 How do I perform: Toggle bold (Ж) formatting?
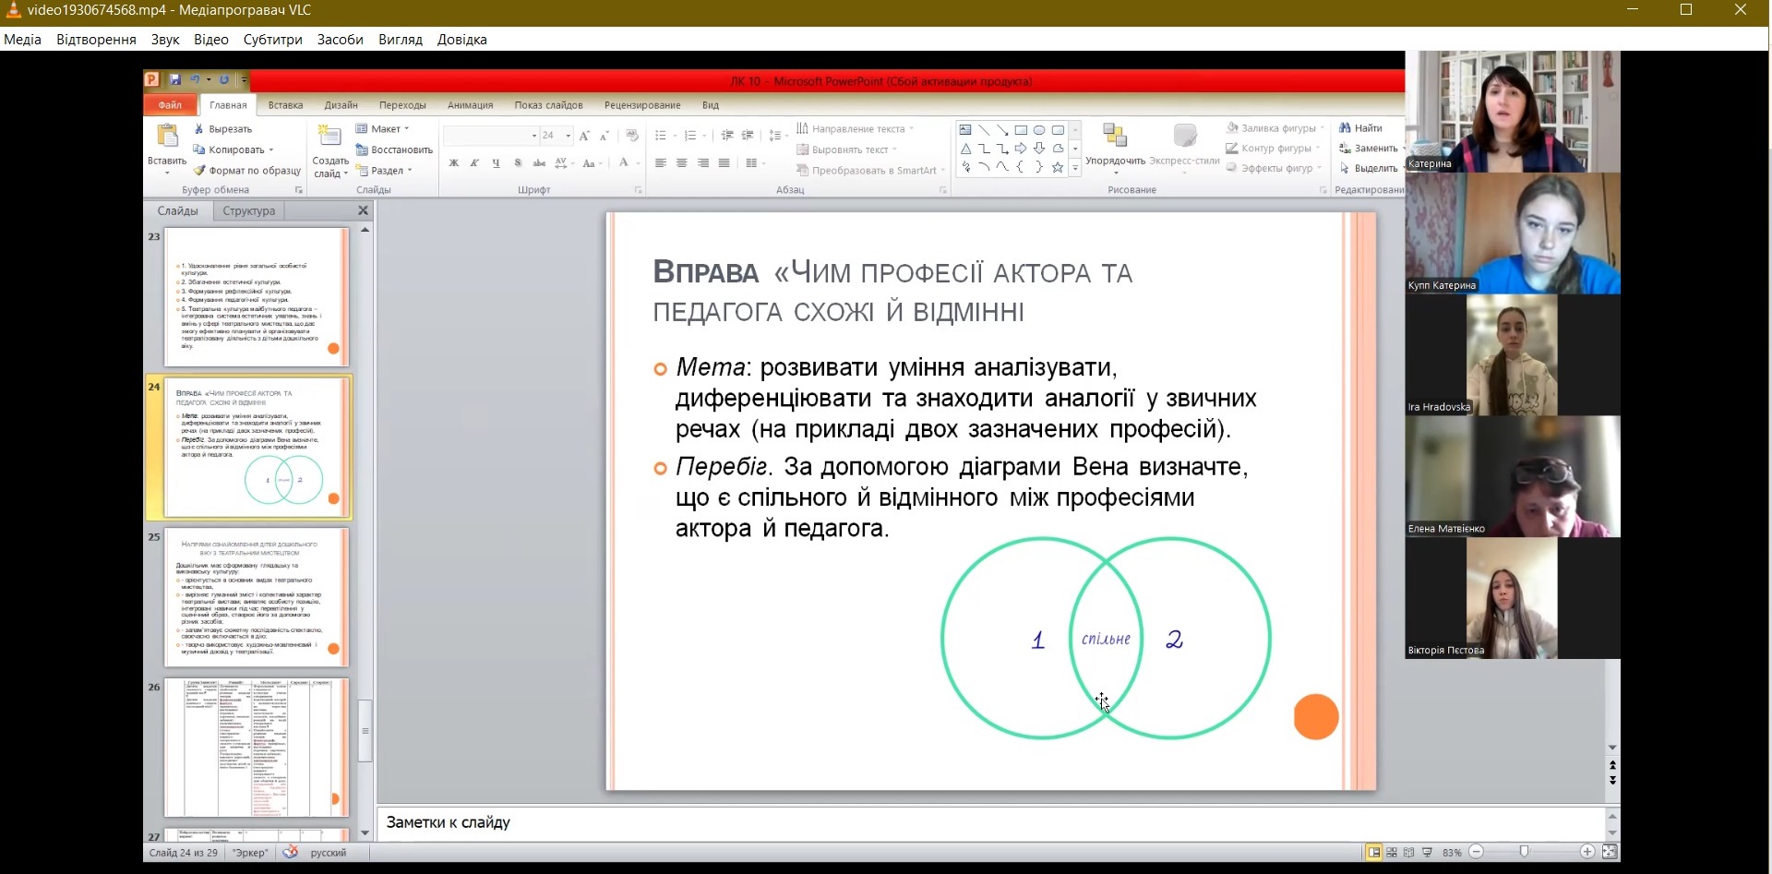pos(453,163)
